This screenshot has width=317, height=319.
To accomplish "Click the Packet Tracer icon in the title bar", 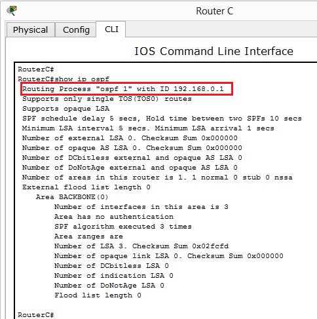I will (x=12, y=10).
